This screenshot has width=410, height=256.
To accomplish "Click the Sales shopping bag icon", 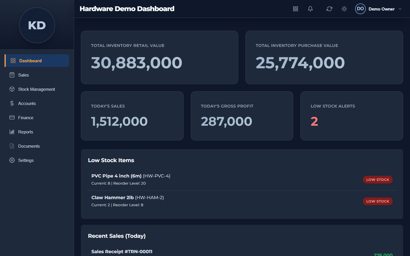I will [12, 75].
